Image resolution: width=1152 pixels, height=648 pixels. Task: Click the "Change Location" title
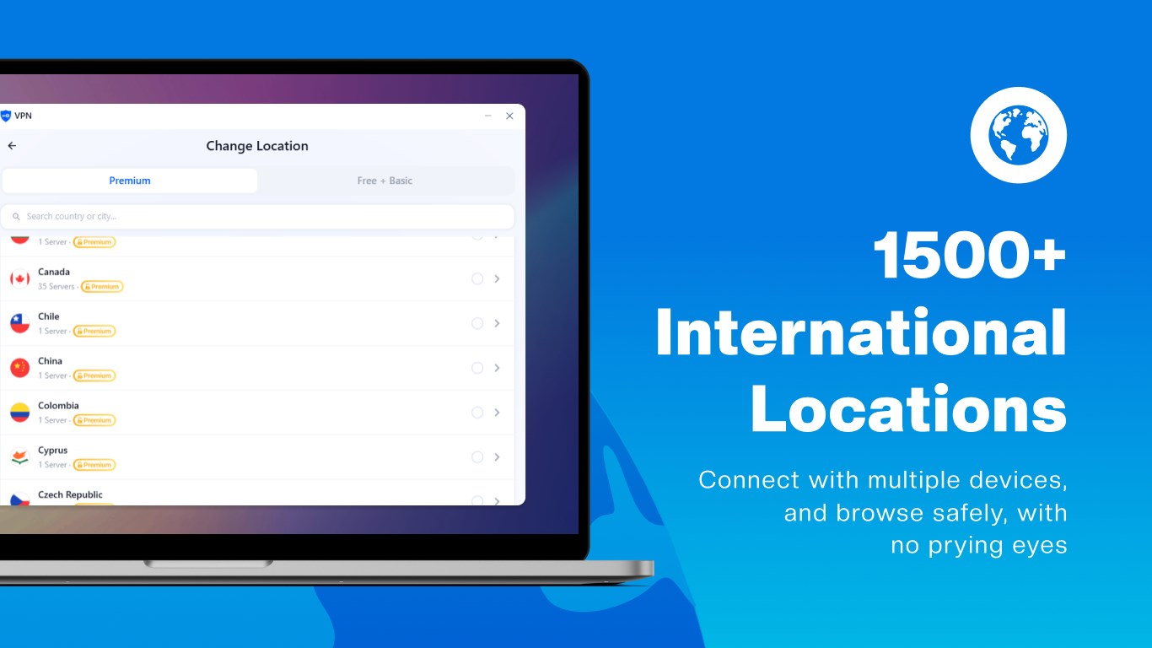click(x=257, y=146)
